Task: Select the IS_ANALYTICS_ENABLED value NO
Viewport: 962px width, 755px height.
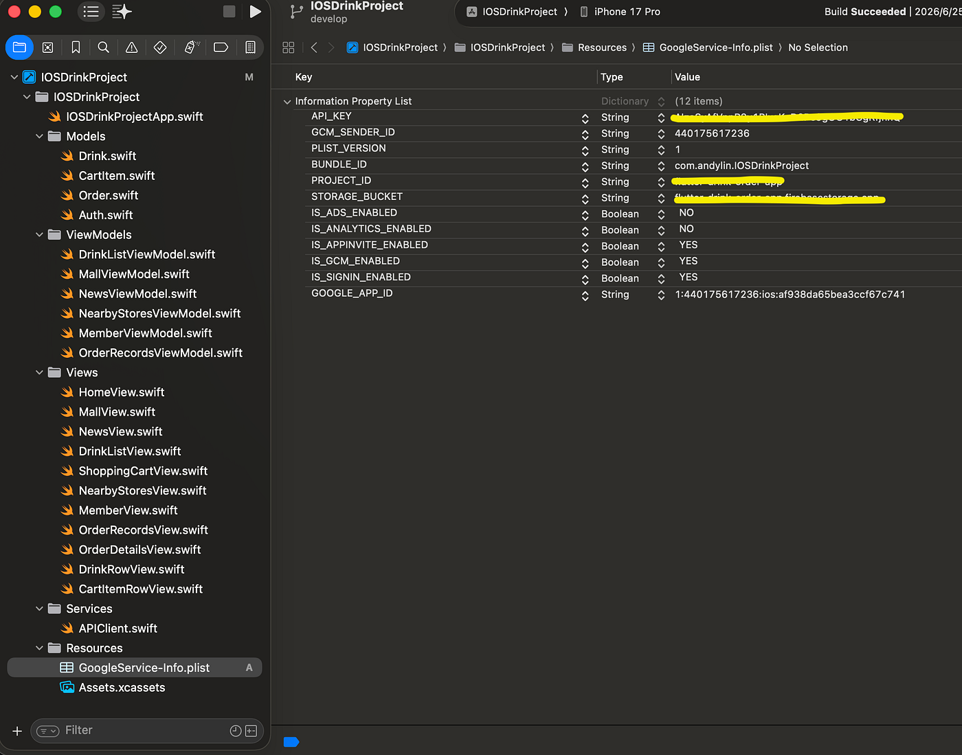Action: pos(686,229)
